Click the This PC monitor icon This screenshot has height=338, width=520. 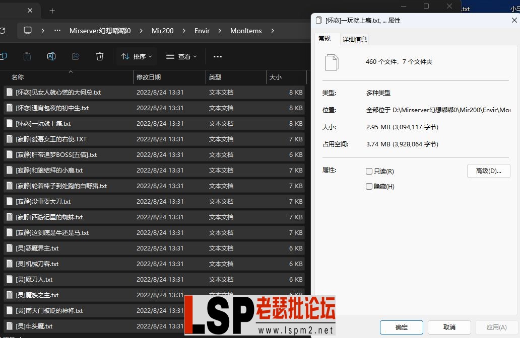[x=28, y=31]
